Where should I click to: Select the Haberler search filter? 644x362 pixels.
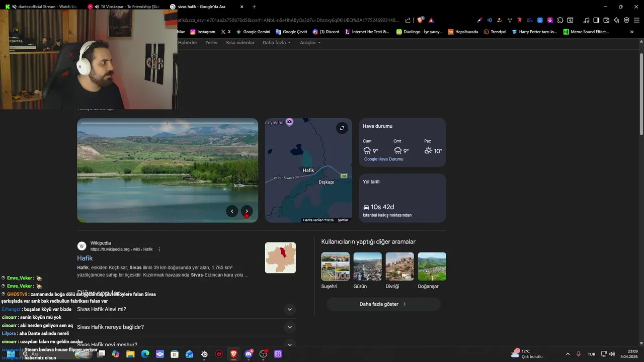click(188, 43)
